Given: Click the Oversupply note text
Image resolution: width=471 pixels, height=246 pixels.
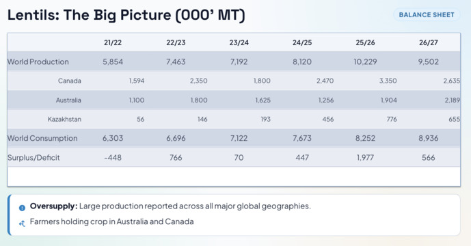Looking at the screenshot, I should pos(170,206).
